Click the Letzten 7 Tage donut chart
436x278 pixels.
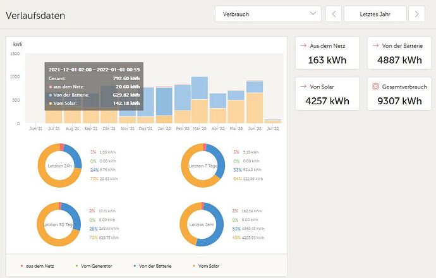coord(203,166)
